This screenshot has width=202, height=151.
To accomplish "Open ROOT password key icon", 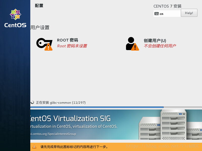I will pos(44,44).
